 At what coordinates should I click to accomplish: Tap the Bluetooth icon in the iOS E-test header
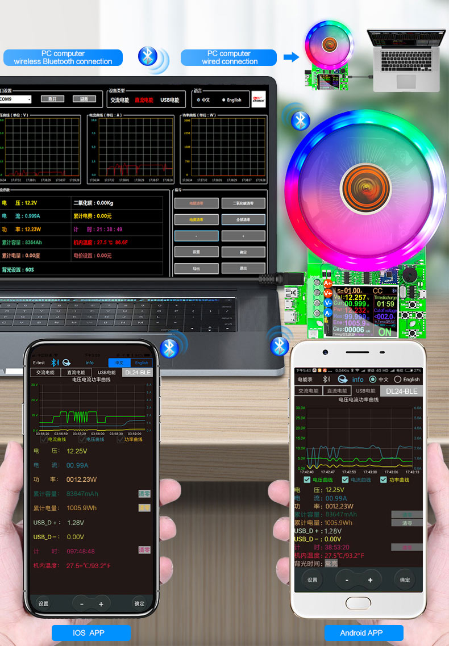click(55, 362)
